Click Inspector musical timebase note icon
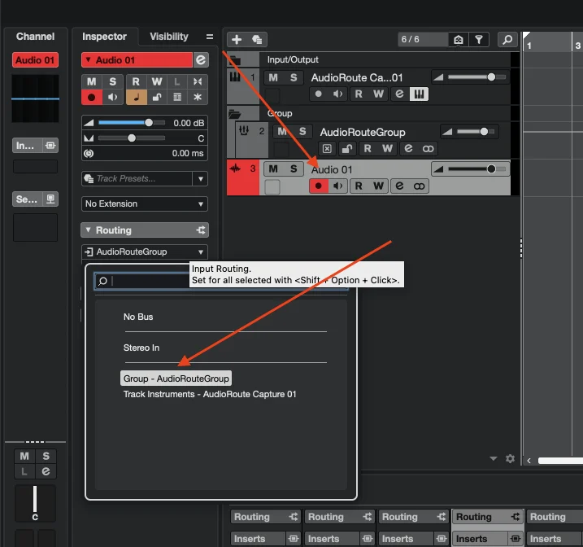Viewport: 583px width, 547px height. pyautogui.click(x=137, y=97)
